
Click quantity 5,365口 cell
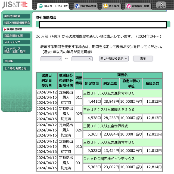point(92,134)
